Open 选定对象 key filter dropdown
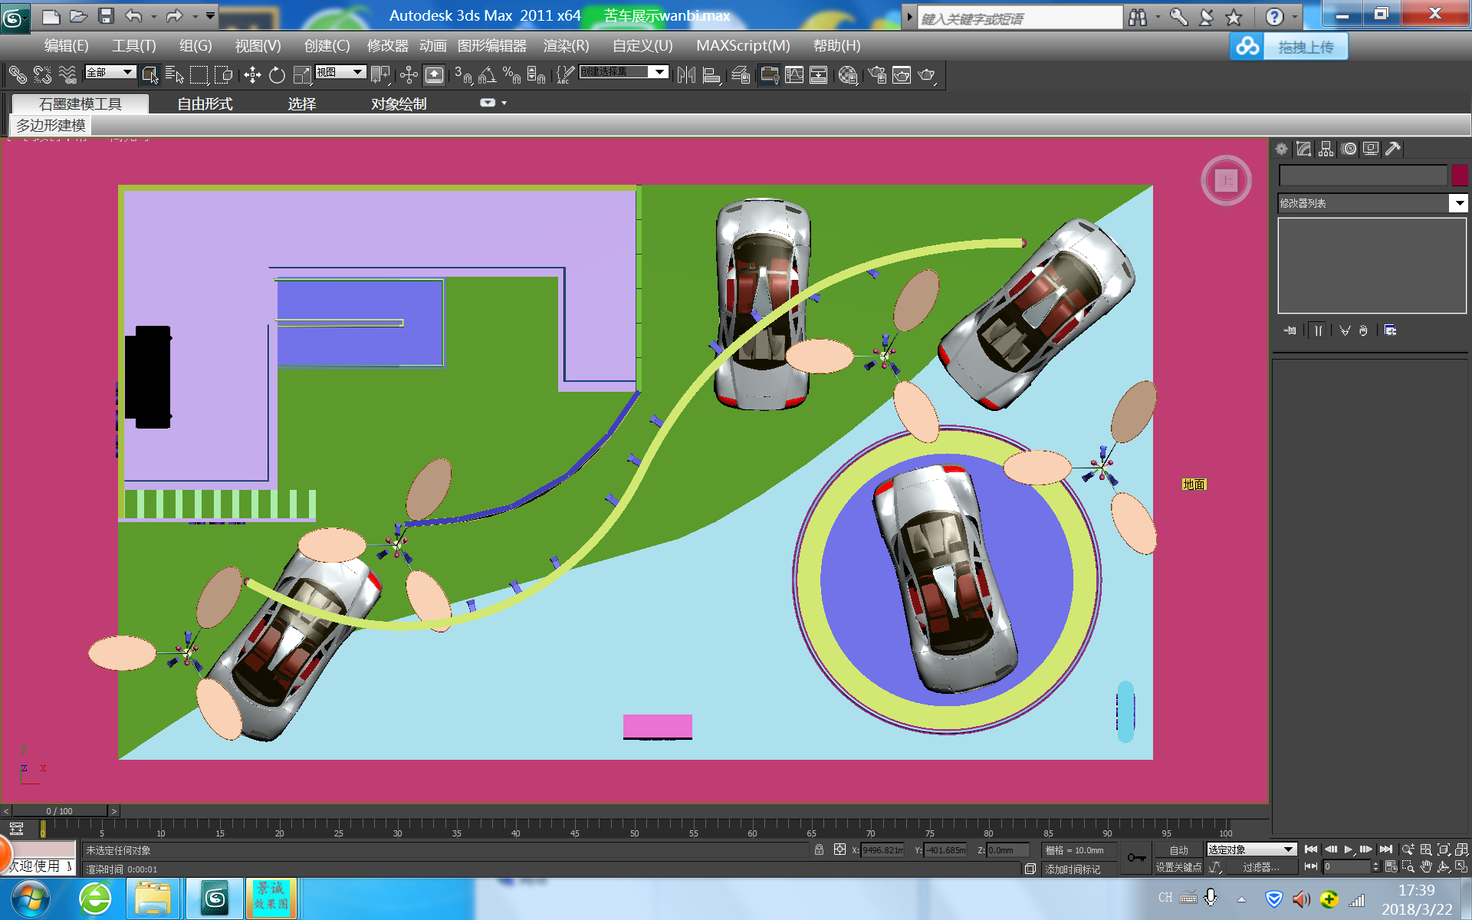The height and width of the screenshot is (920, 1472). pos(1251,849)
